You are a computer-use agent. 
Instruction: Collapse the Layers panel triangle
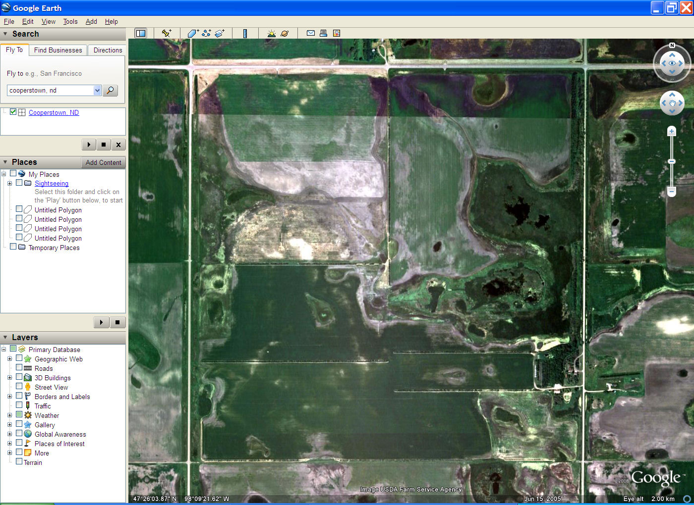5,337
